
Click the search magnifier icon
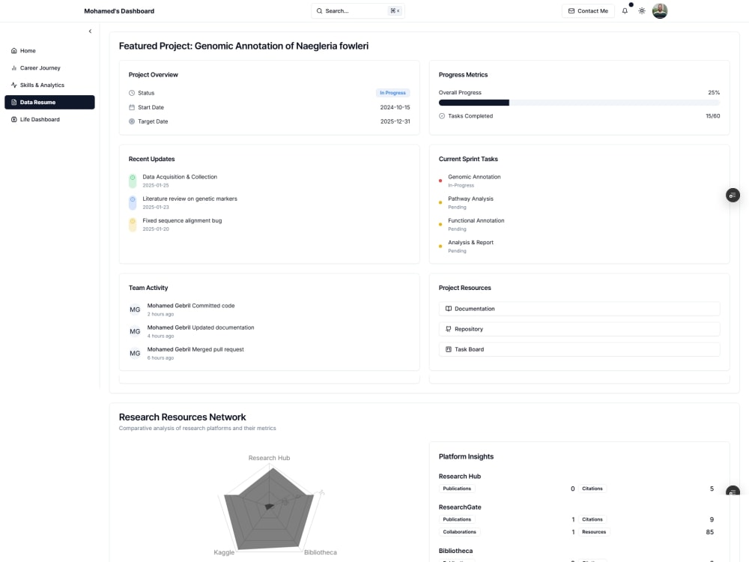319,10
